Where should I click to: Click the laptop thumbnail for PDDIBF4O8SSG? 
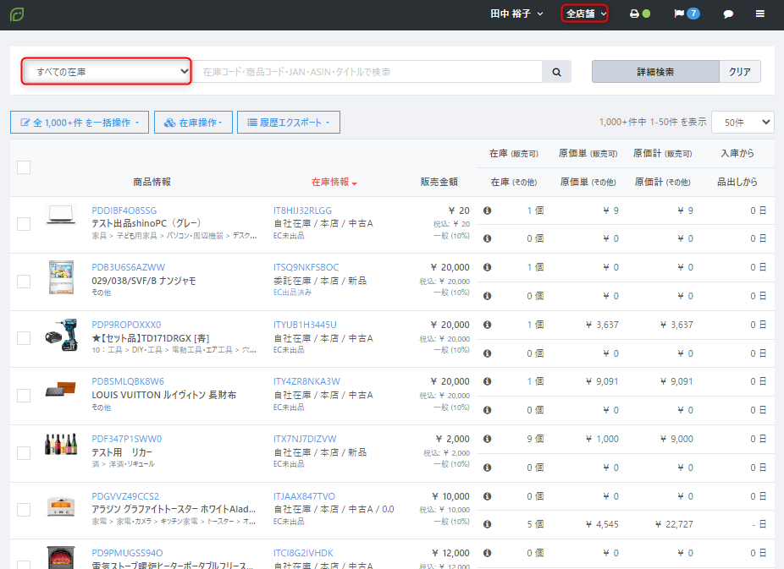(x=60, y=216)
